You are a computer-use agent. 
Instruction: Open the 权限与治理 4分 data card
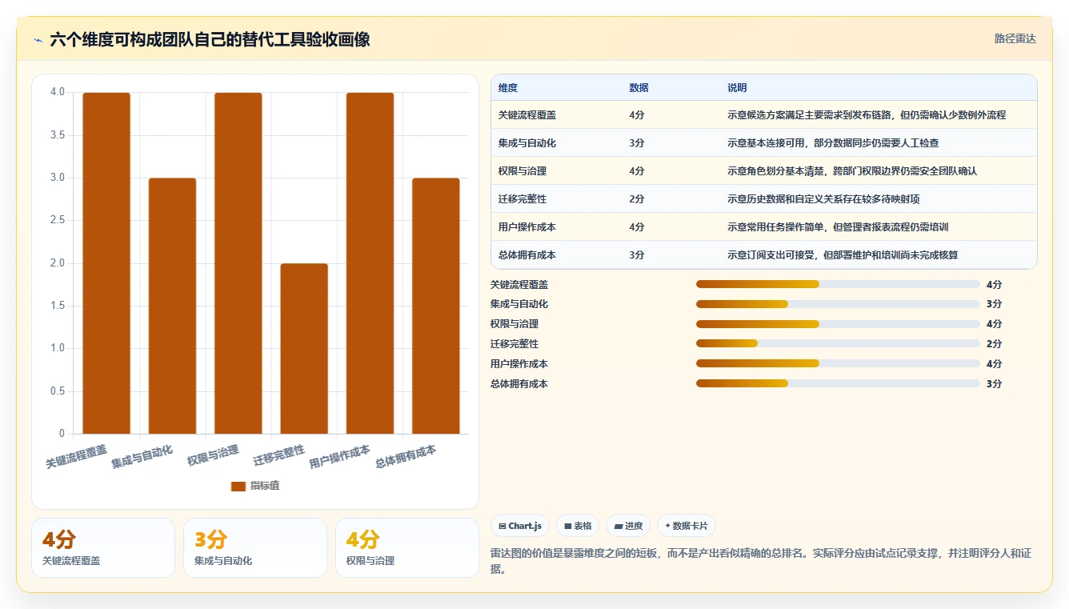407,547
